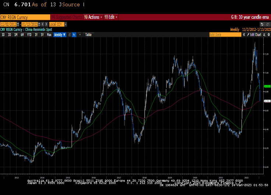Open chart annotation checklist icon

point(264,35)
